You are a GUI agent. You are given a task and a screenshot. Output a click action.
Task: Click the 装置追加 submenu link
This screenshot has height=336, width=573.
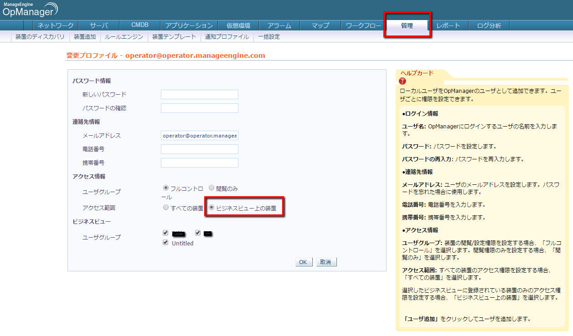[85, 37]
